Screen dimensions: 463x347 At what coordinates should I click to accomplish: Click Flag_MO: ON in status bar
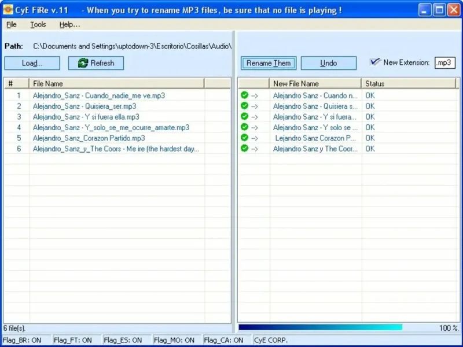pos(174,340)
